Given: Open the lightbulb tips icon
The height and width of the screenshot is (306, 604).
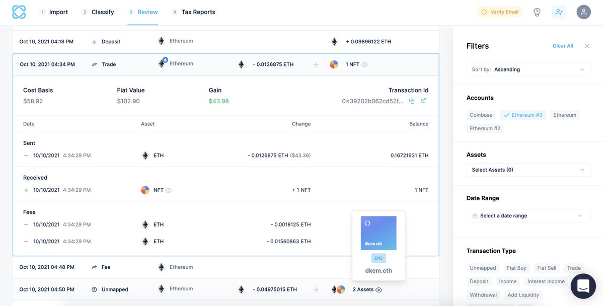Looking at the screenshot, I should pyautogui.click(x=537, y=12).
